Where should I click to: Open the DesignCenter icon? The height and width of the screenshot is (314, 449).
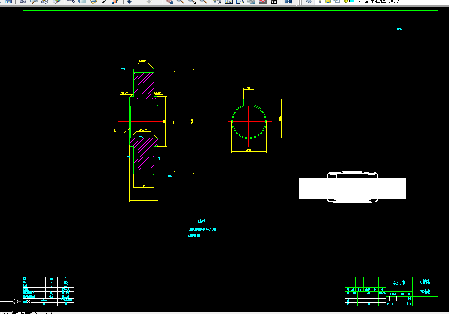229,1
